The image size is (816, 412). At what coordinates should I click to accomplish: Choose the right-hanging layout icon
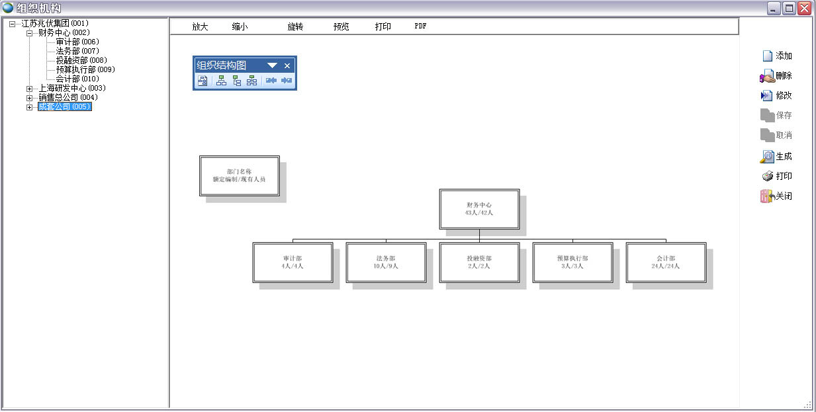pyautogui.click(x=236, y=81)
